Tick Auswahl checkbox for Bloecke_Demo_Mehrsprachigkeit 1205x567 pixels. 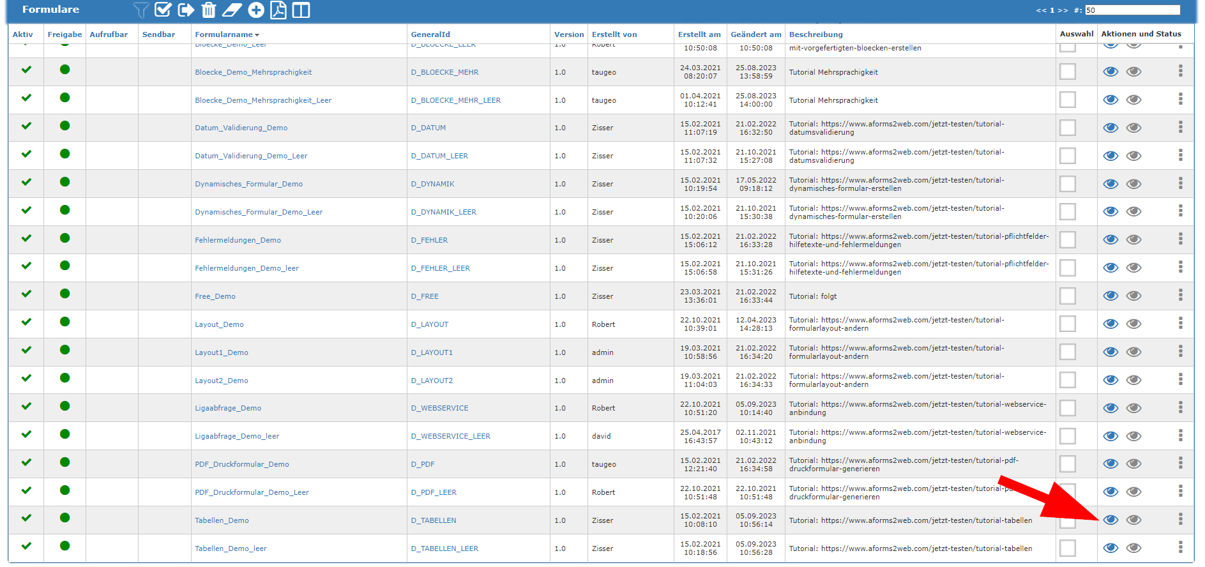click(x=1068, y=72)
